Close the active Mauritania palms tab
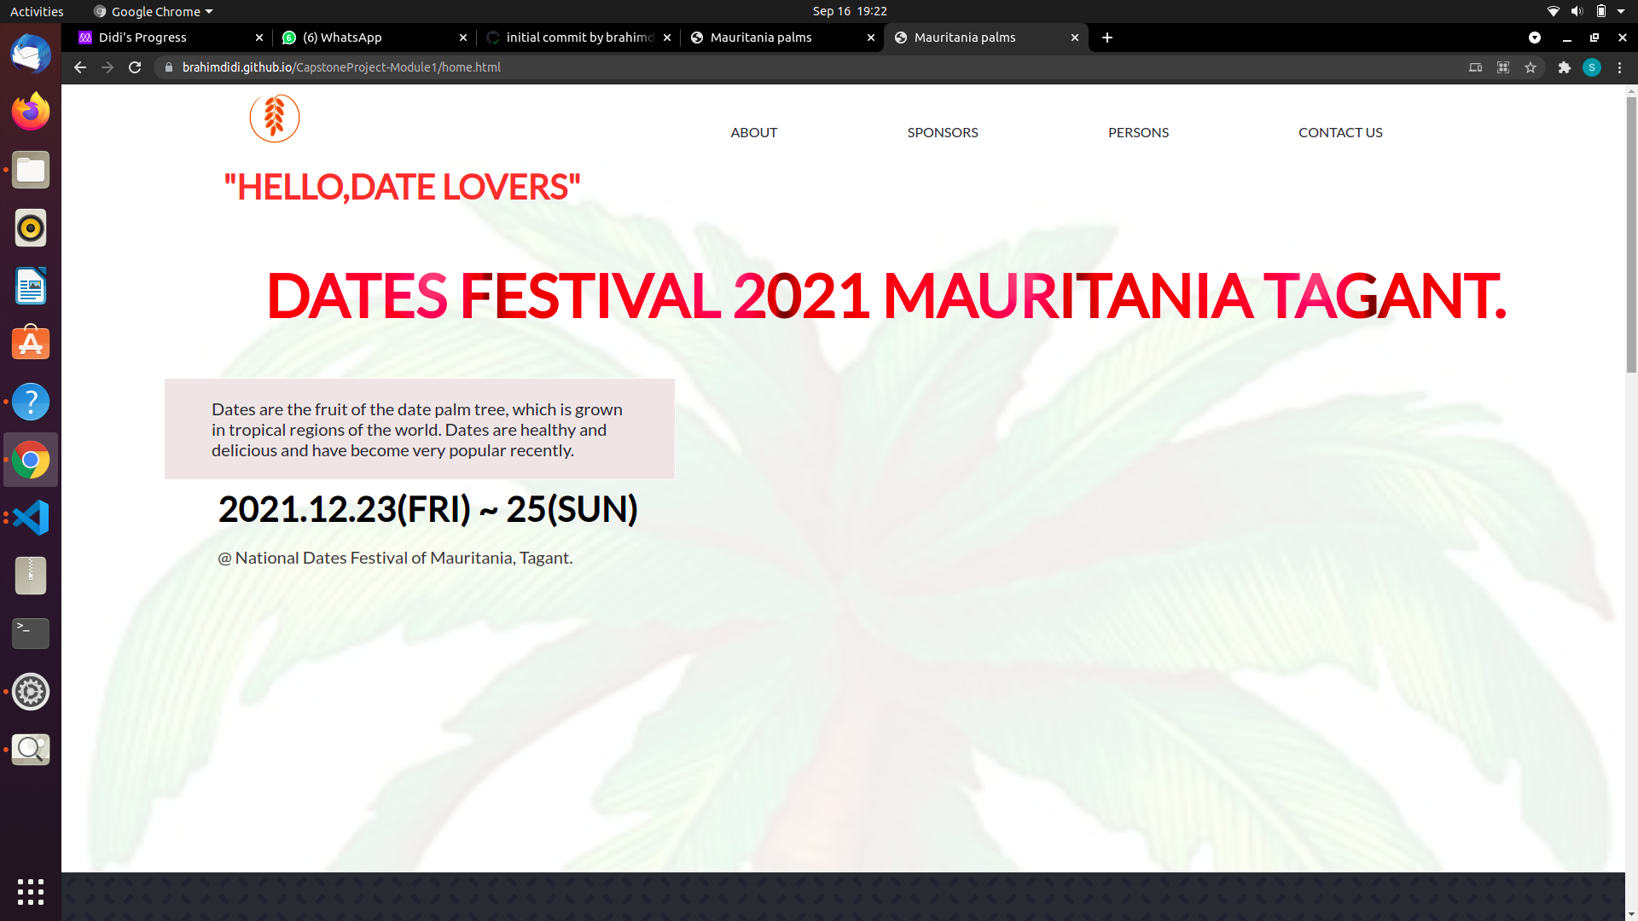The image size is (1638, 921). pyautogui.click(x=1075, y=38)
